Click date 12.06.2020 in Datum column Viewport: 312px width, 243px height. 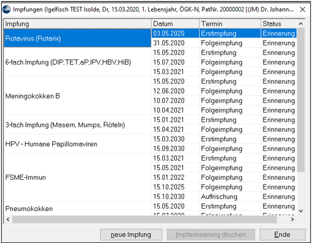175,91
